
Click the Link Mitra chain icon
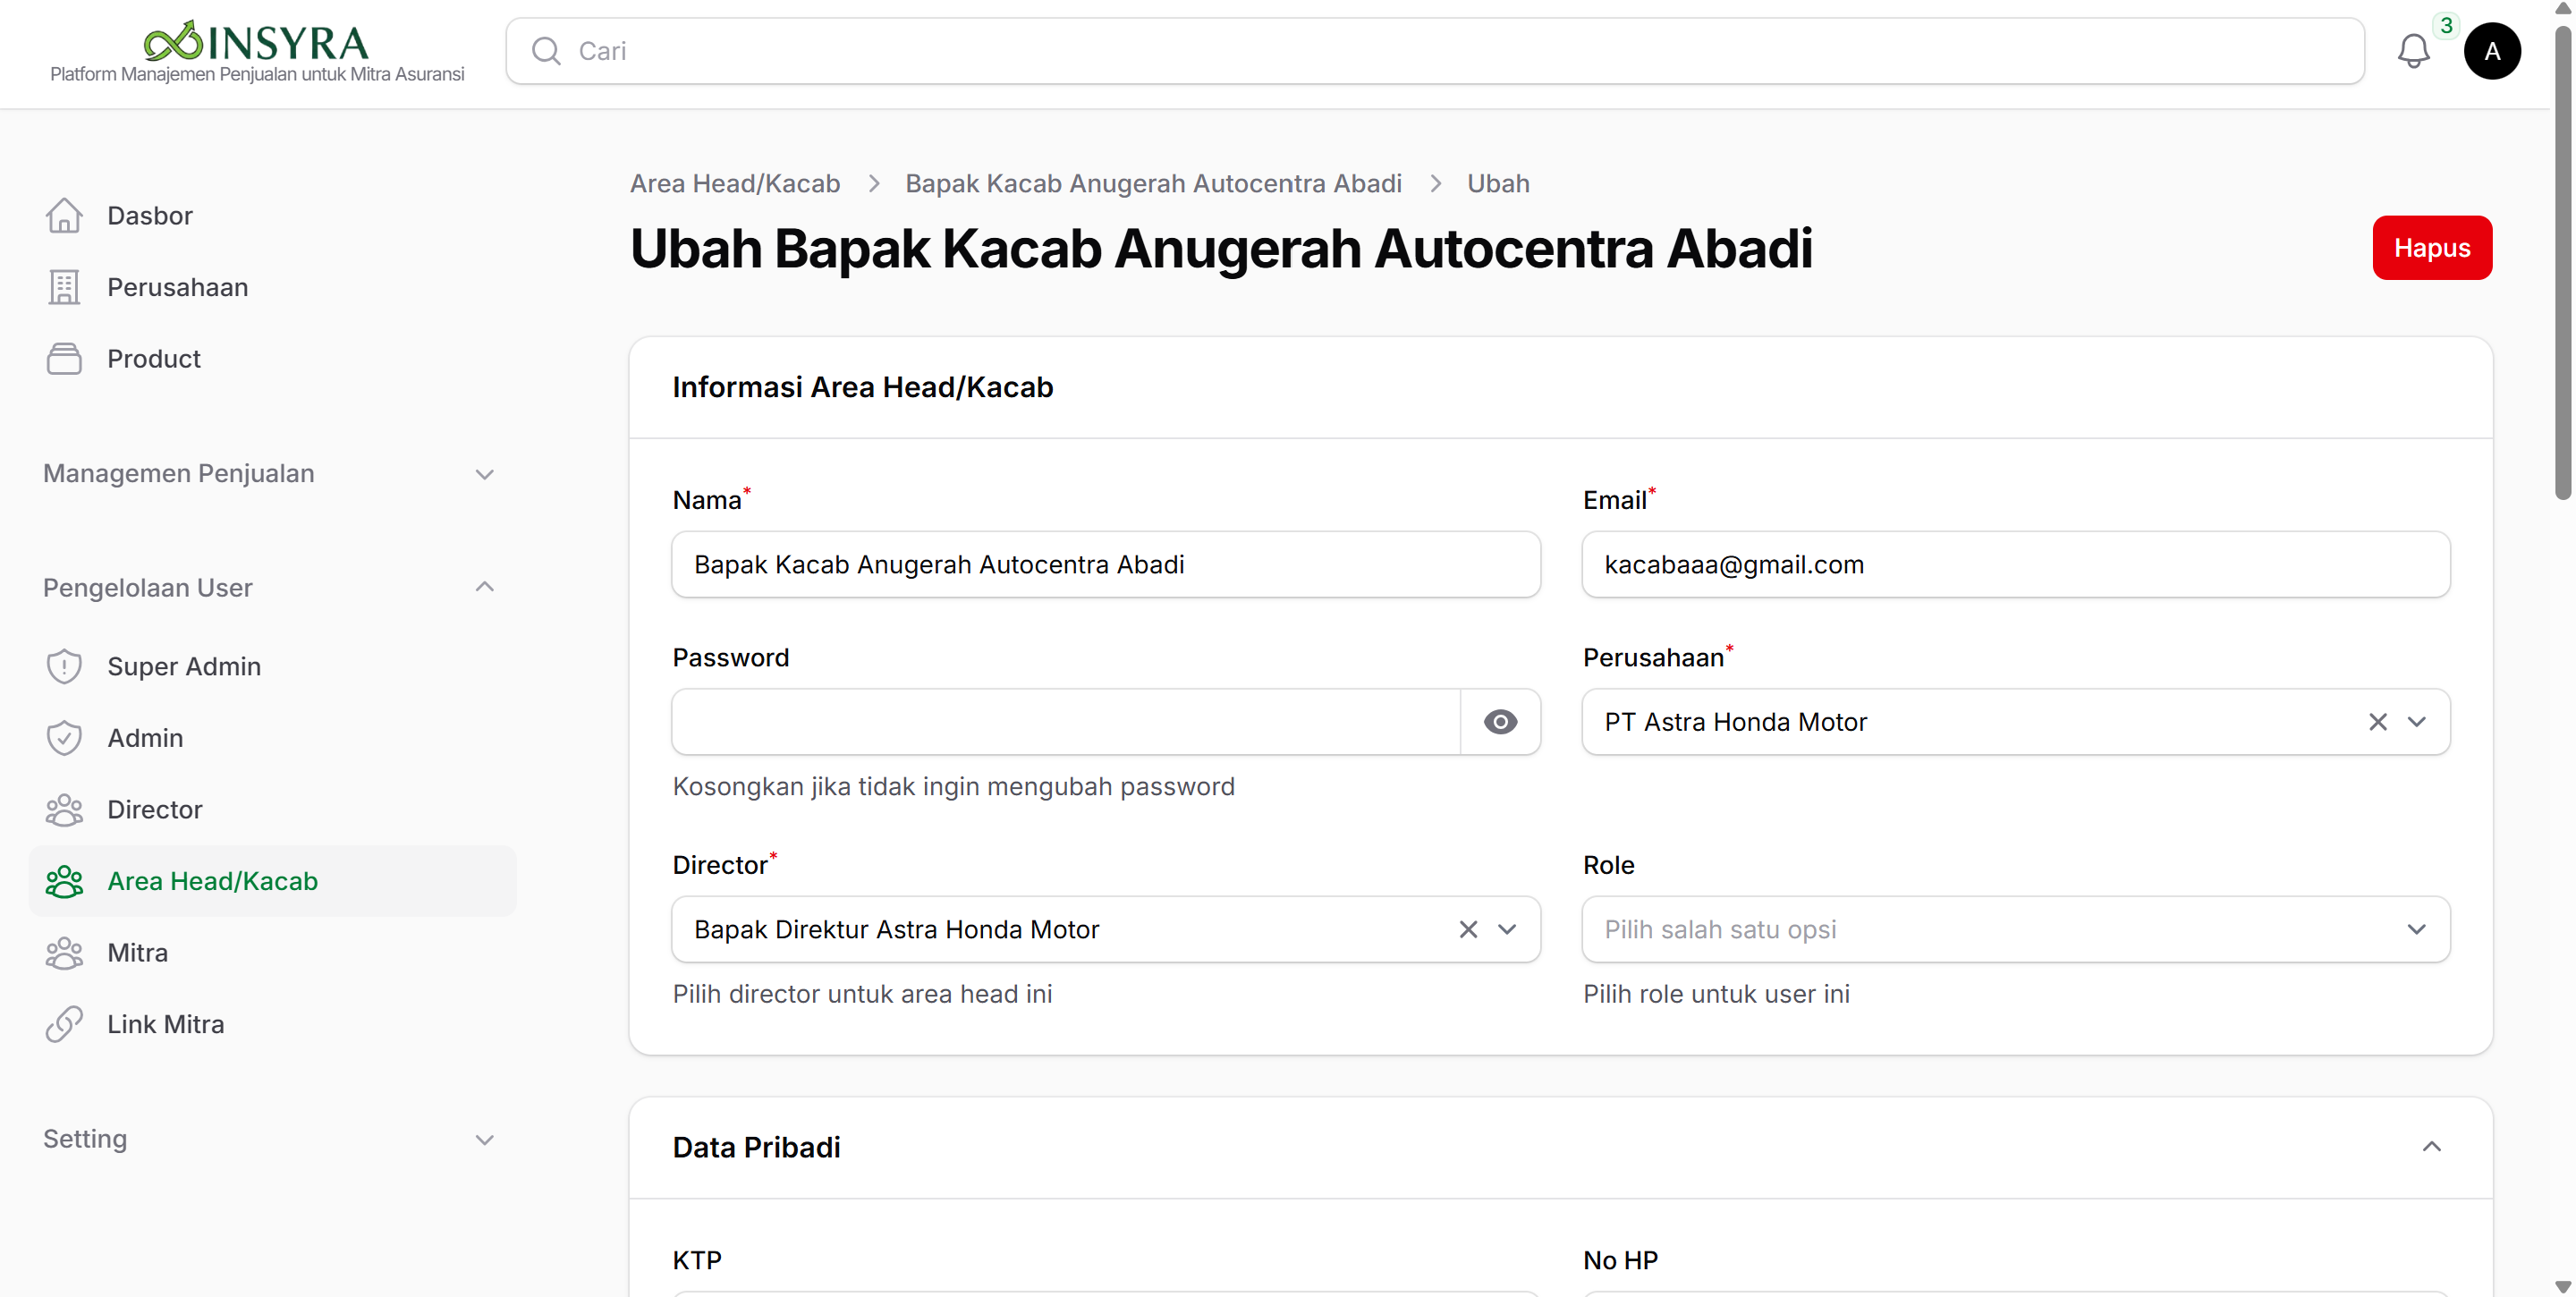64,1024
